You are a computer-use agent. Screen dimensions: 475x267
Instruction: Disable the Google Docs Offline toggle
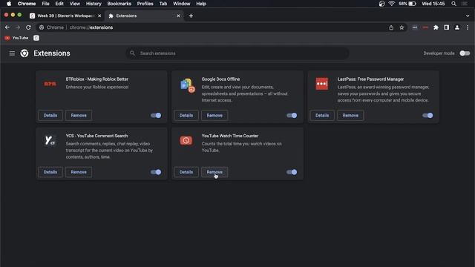pos(292,116)
